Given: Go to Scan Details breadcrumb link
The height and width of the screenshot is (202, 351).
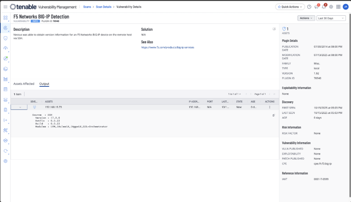Looking at the screenshot, I should coord(104,7).
